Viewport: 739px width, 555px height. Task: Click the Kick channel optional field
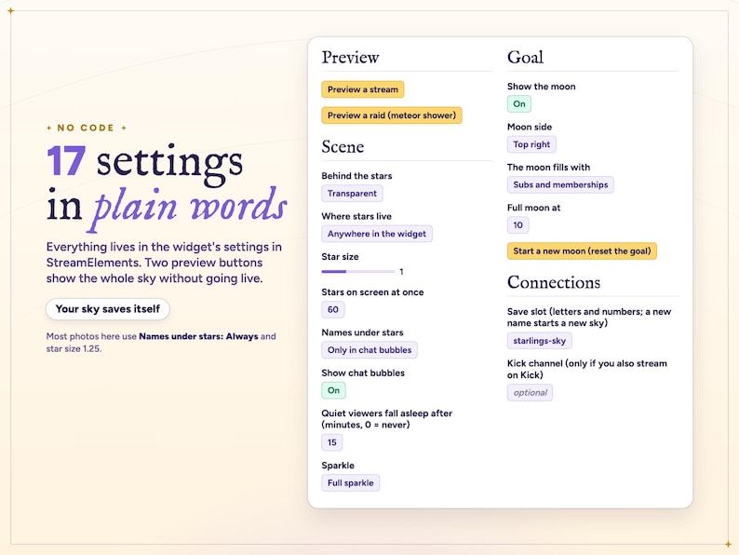[x=530, y=392]
